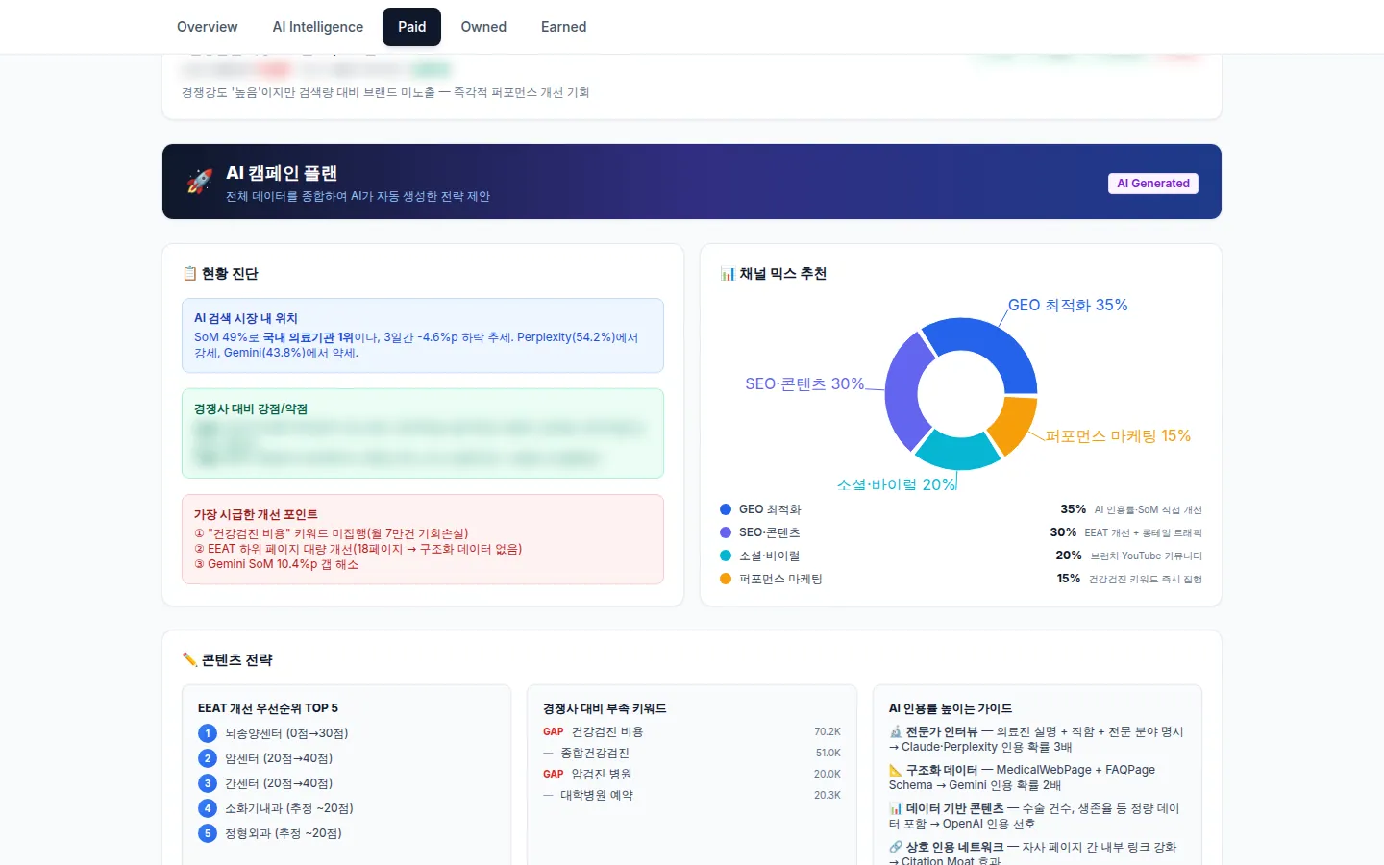Select the number 5 badge for 정형외과

208,833
